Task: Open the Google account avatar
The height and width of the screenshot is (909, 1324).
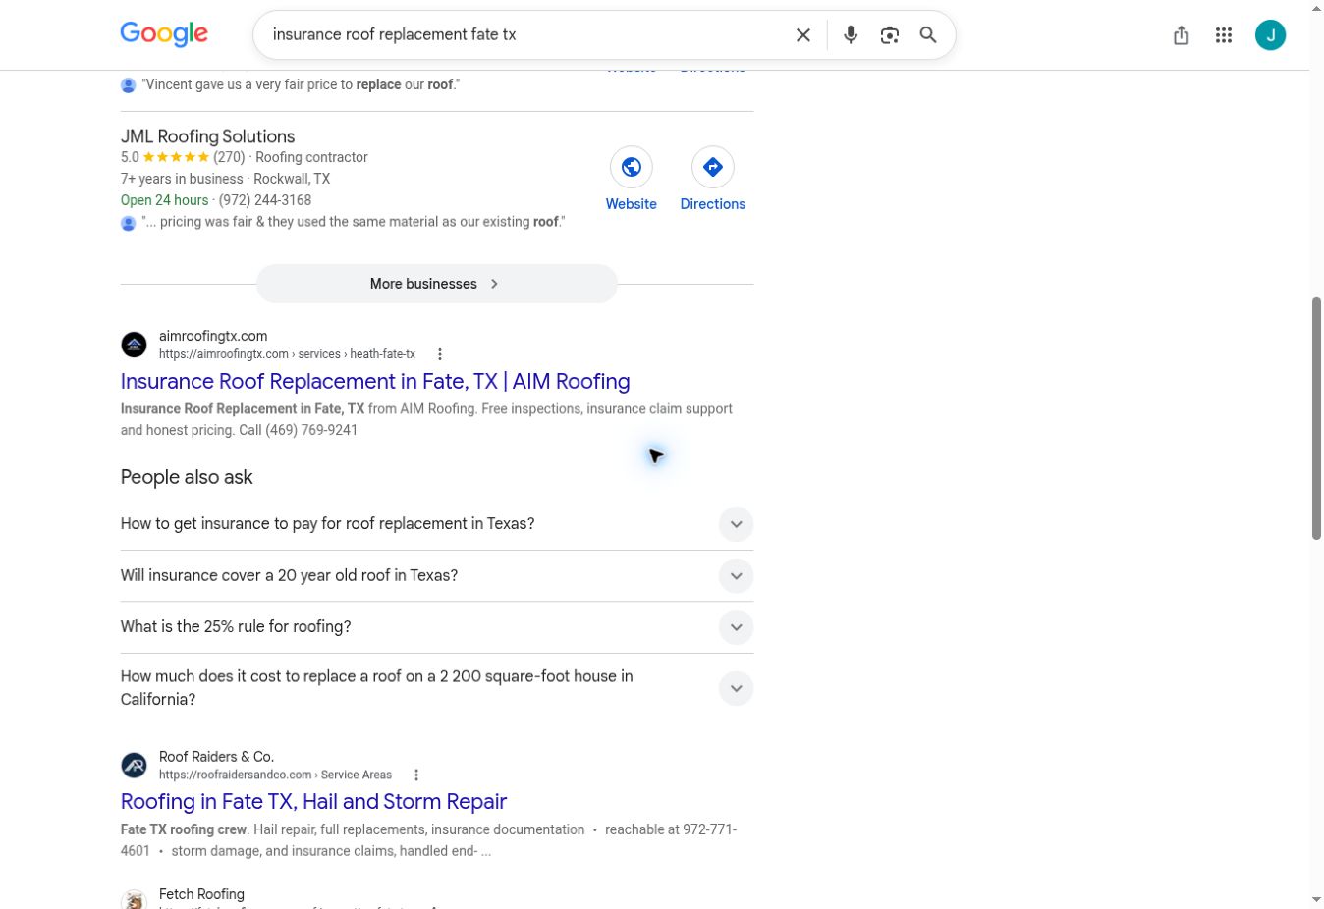Action: tap(1271, 35)
